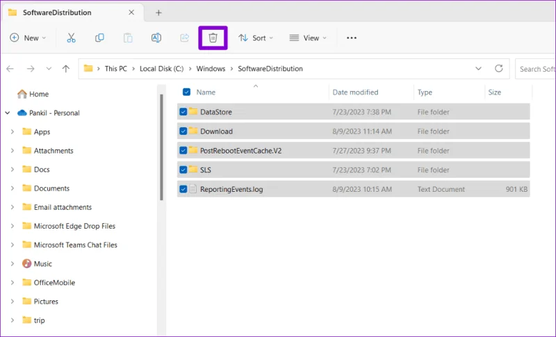Open the New dropdown menu

pos(28,38)
